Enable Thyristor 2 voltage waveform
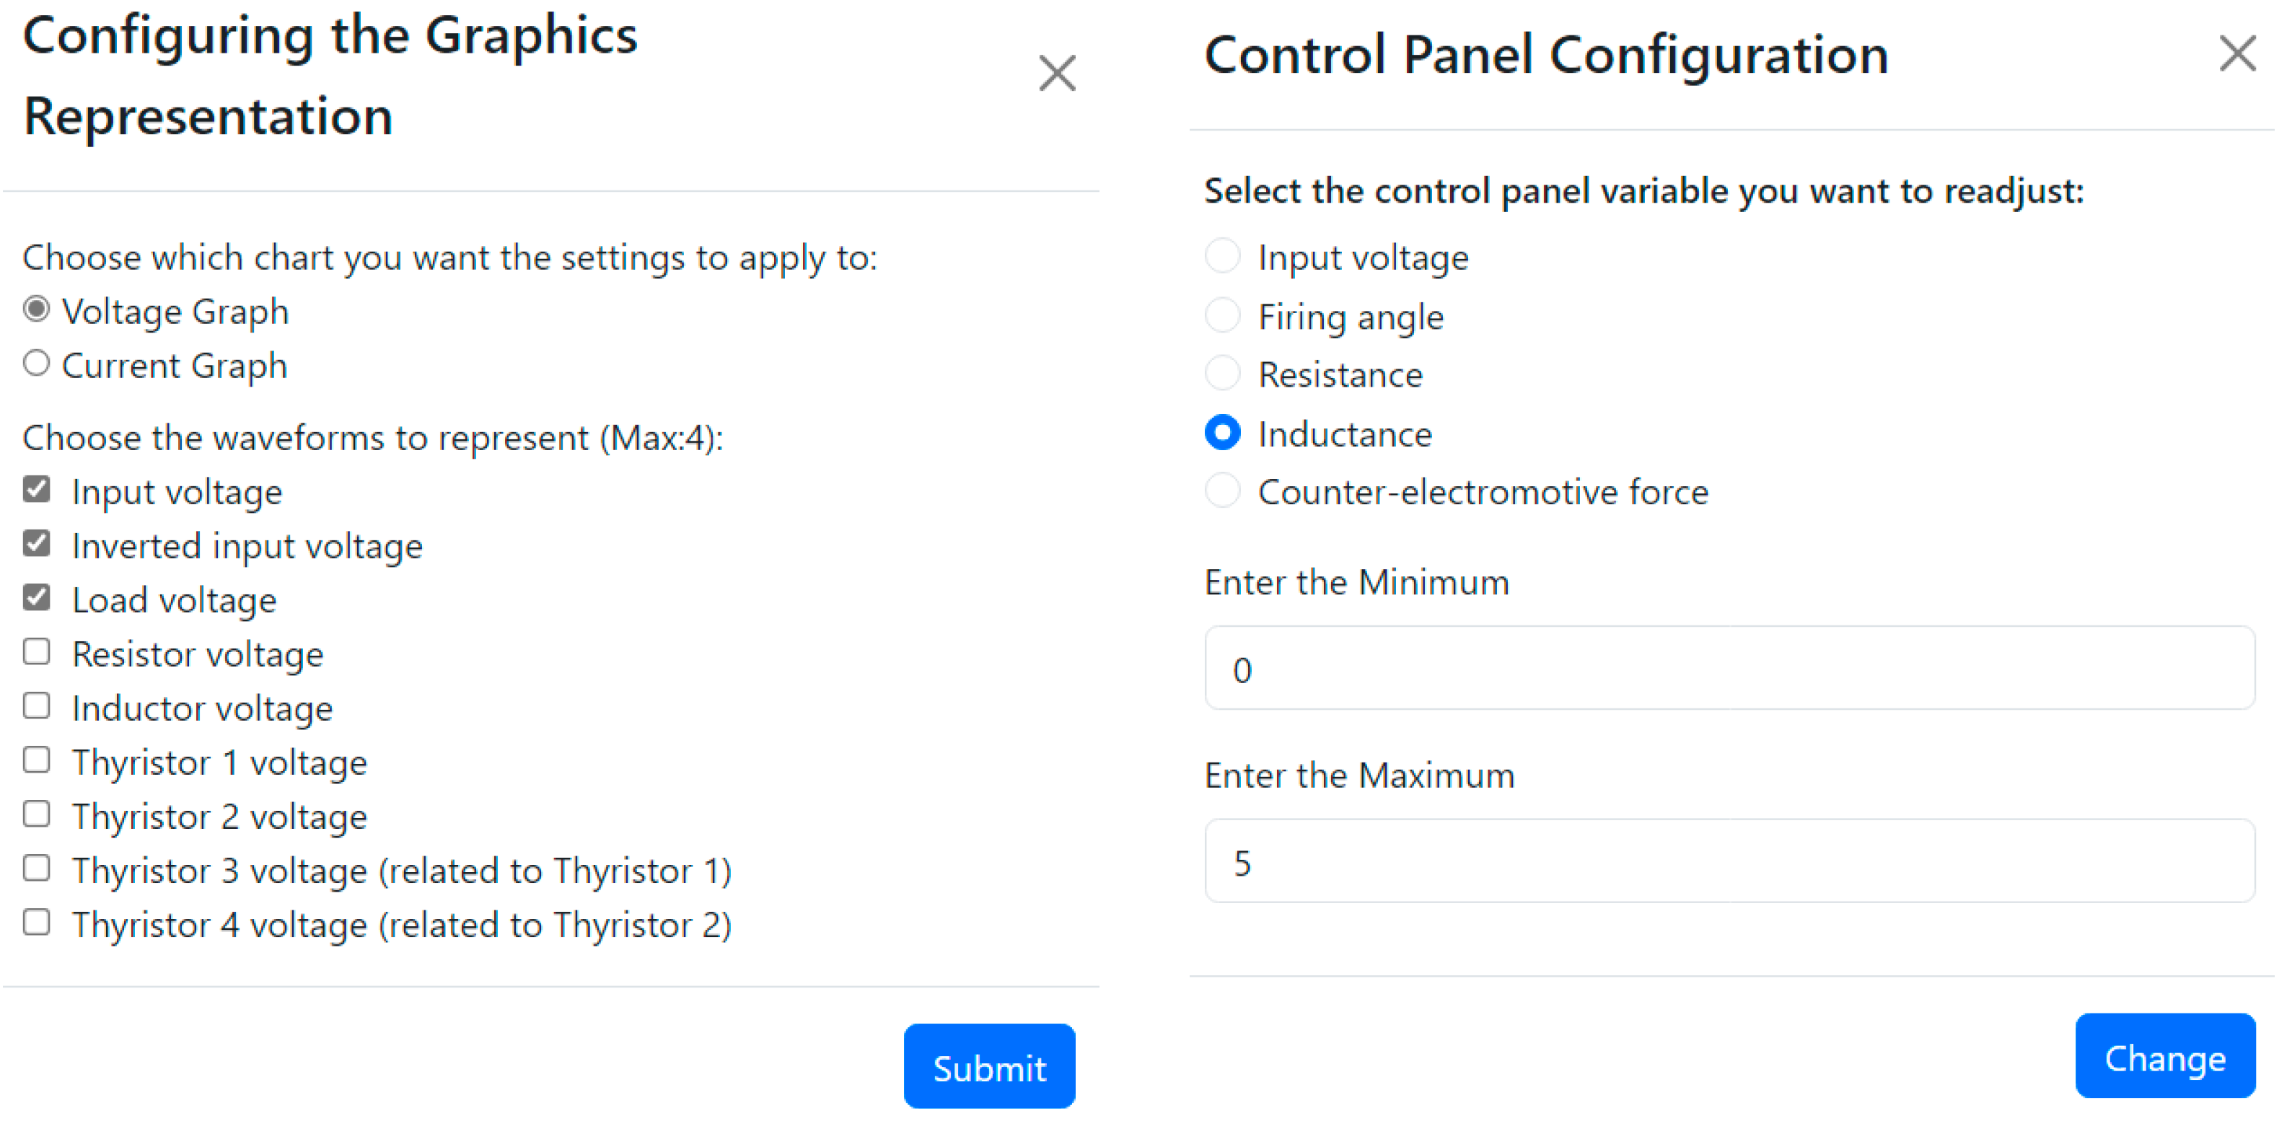This screenshot has height=1121, width=2287. click(36, 815)
